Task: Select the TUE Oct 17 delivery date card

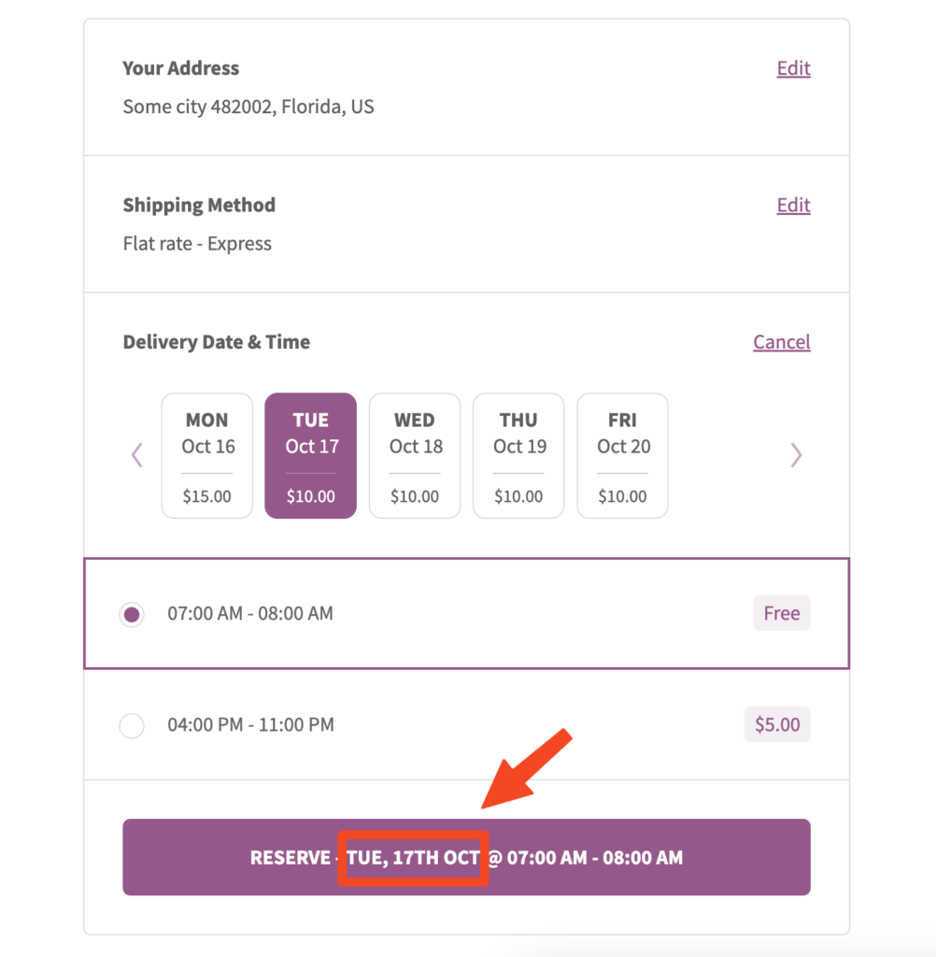Action: pos(310,455)
